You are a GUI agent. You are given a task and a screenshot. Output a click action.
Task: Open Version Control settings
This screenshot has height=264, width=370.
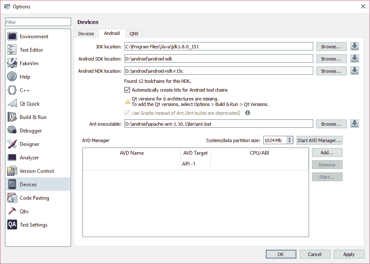[37, 171]
